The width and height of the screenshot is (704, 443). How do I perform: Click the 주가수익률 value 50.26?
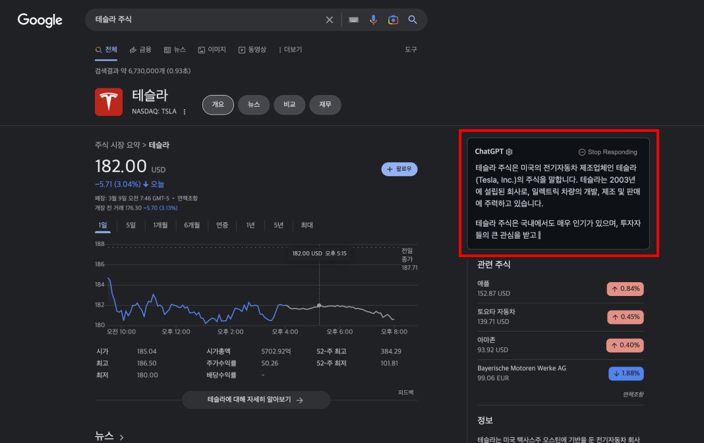pos(270,363)
